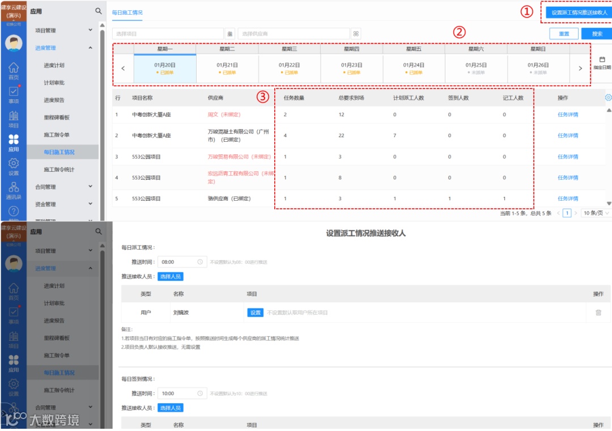Open 任务详情 for 骆供应商 row
The height and width of the screenshot is (431, 612).
(568, 198)
